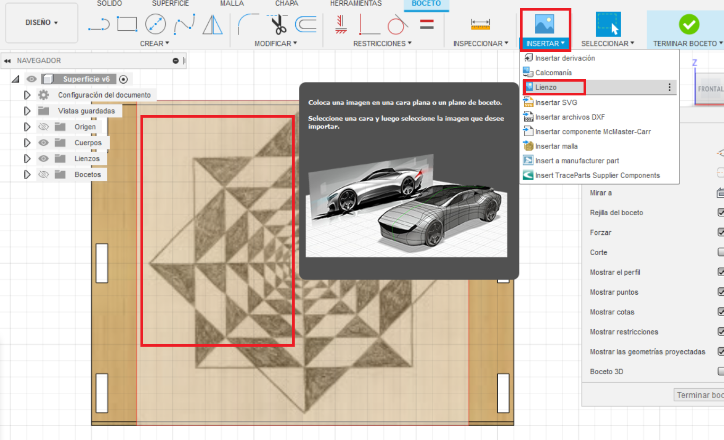Click the Terminar boceto palette button
The width and height of the screenshot is (724, 440).
point(699,395)
